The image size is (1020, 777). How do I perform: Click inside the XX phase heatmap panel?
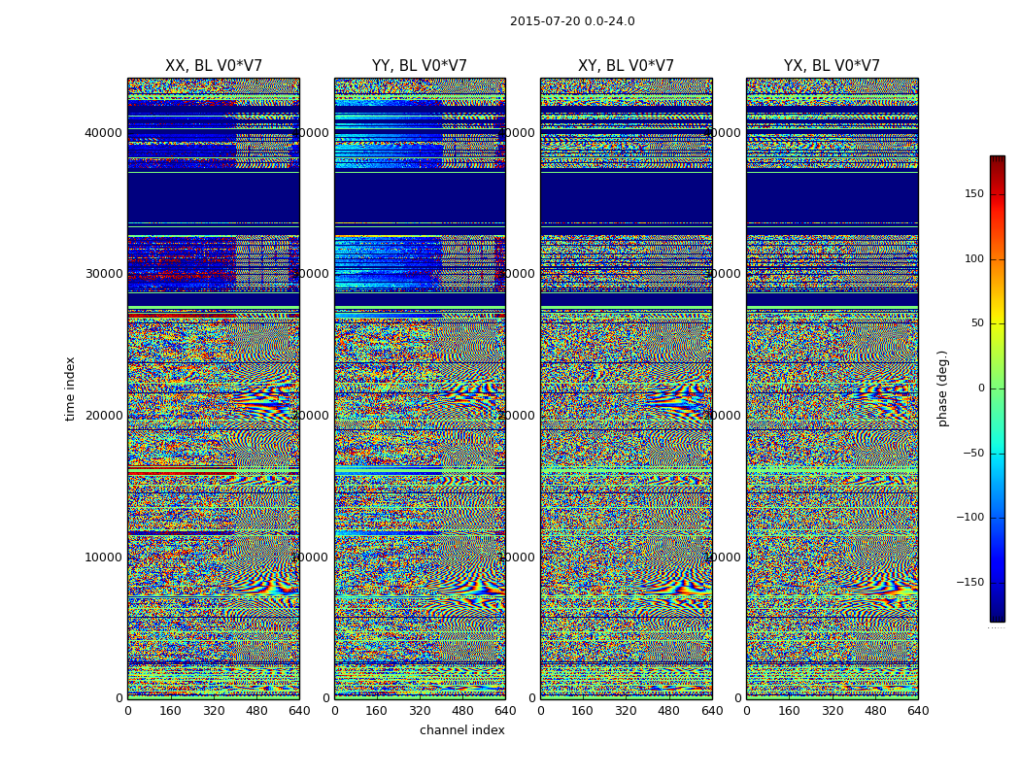[214, 388]
